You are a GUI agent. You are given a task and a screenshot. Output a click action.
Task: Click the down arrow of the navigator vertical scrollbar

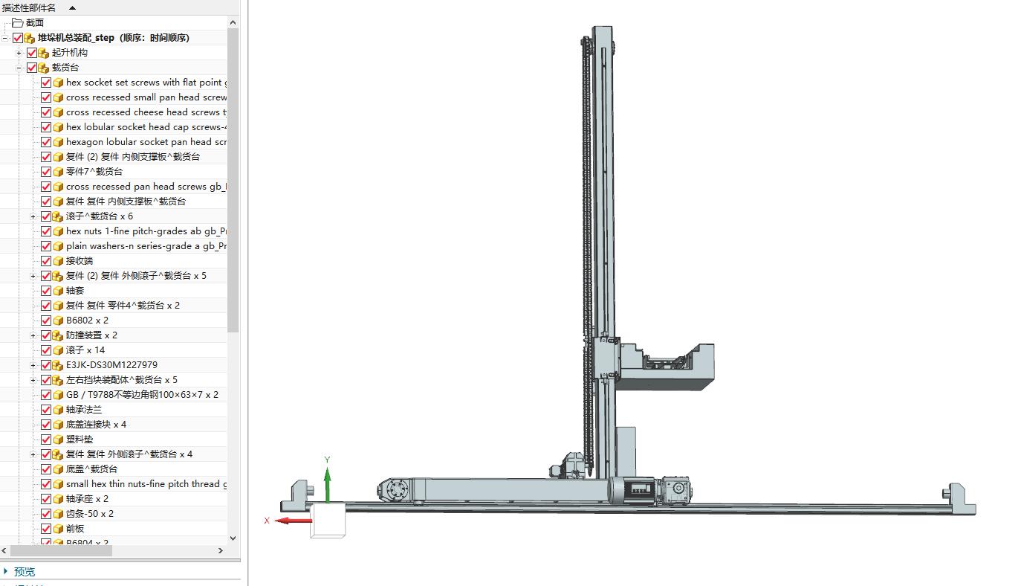click(233, 538)
